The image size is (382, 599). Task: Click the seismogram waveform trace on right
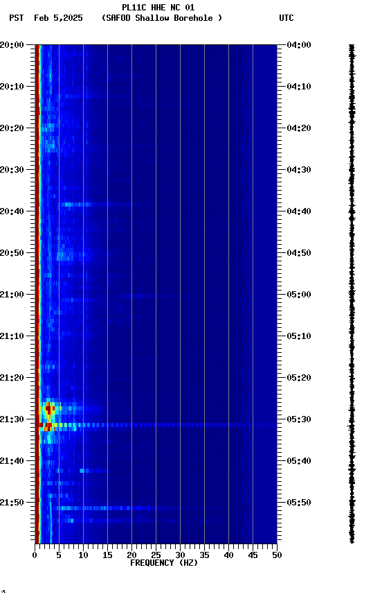pos(352,294)
